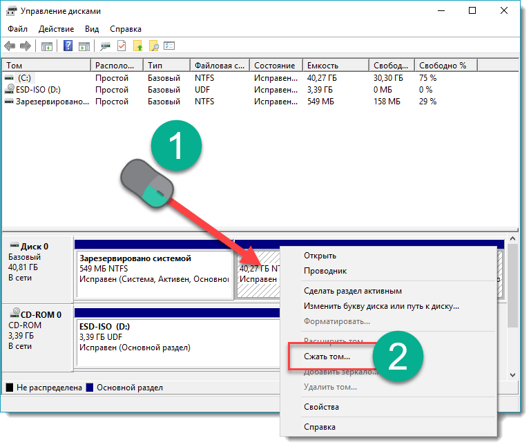Image resolution: width=531 pixels, height=447 pixels.
Task: Click the UDF file system cell
Action: click(x=202, y=89)
